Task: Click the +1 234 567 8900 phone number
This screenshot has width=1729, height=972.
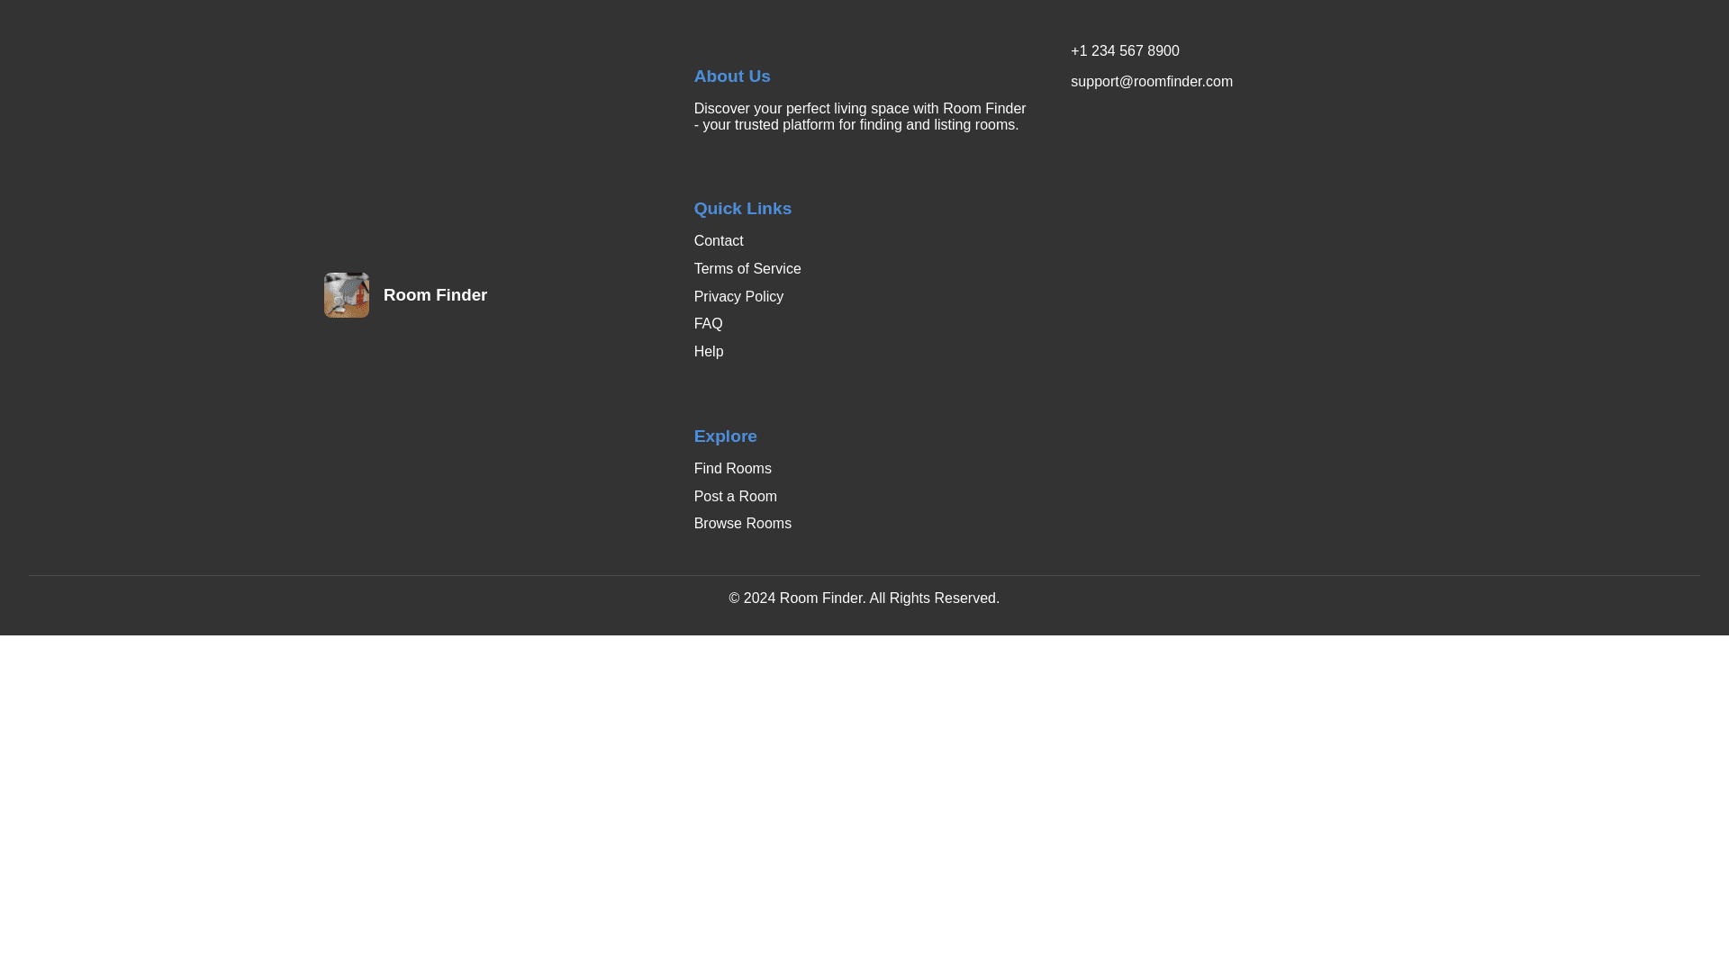Action: click(x=1124, y=51)
